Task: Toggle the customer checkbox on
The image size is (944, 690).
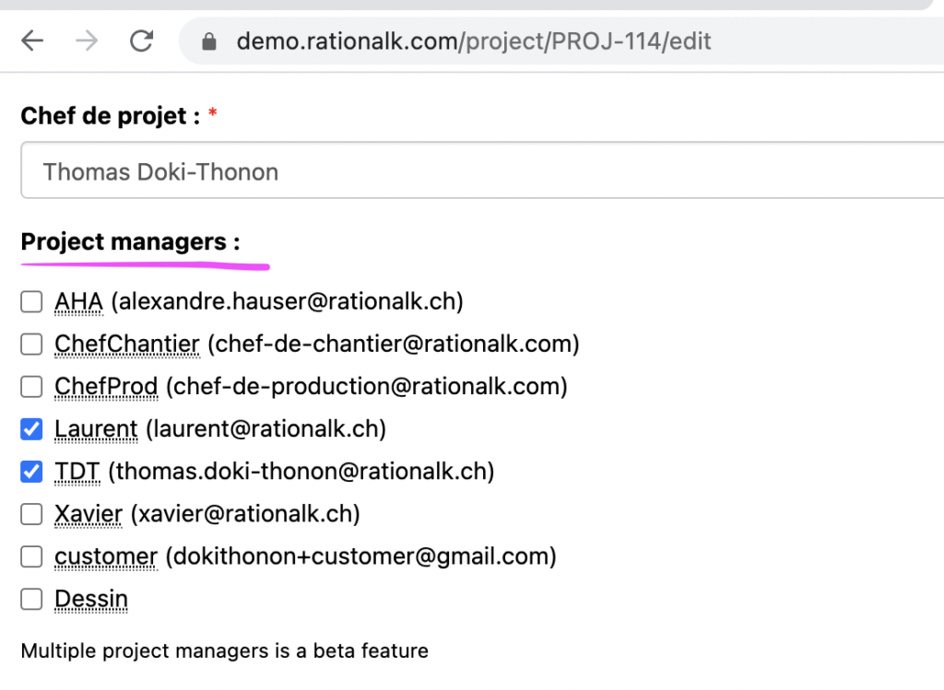Action: pos(32,556)
